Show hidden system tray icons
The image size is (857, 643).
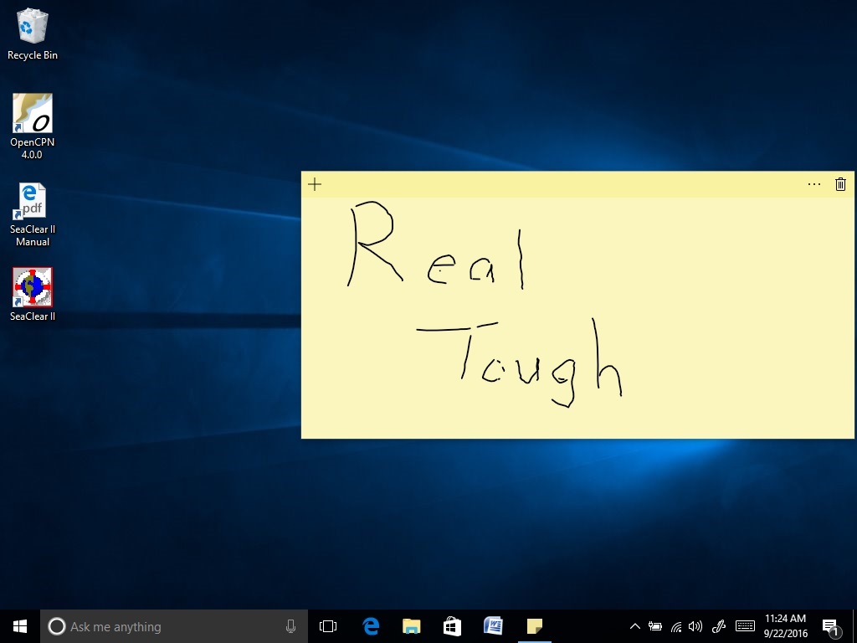(x=634, y=626)
